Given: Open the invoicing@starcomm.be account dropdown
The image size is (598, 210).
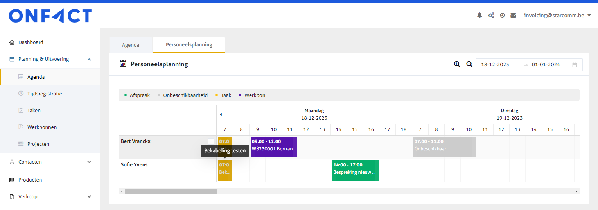Looking at the screenshot, I should (x=557, y=16).
